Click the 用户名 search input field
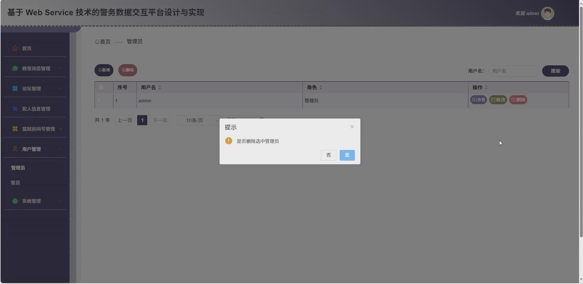 pyautogui.click(x=513, y=71)
